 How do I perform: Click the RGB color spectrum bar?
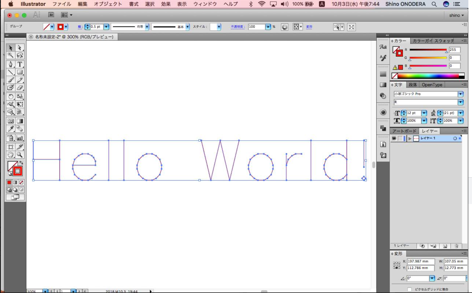428,76
